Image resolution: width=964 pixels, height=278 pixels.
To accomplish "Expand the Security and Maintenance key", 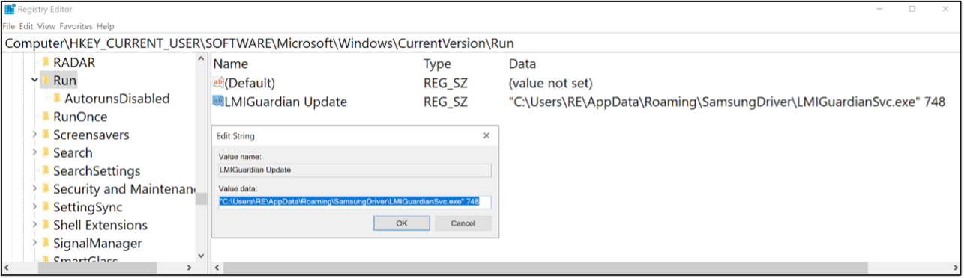I will point(34,189).
